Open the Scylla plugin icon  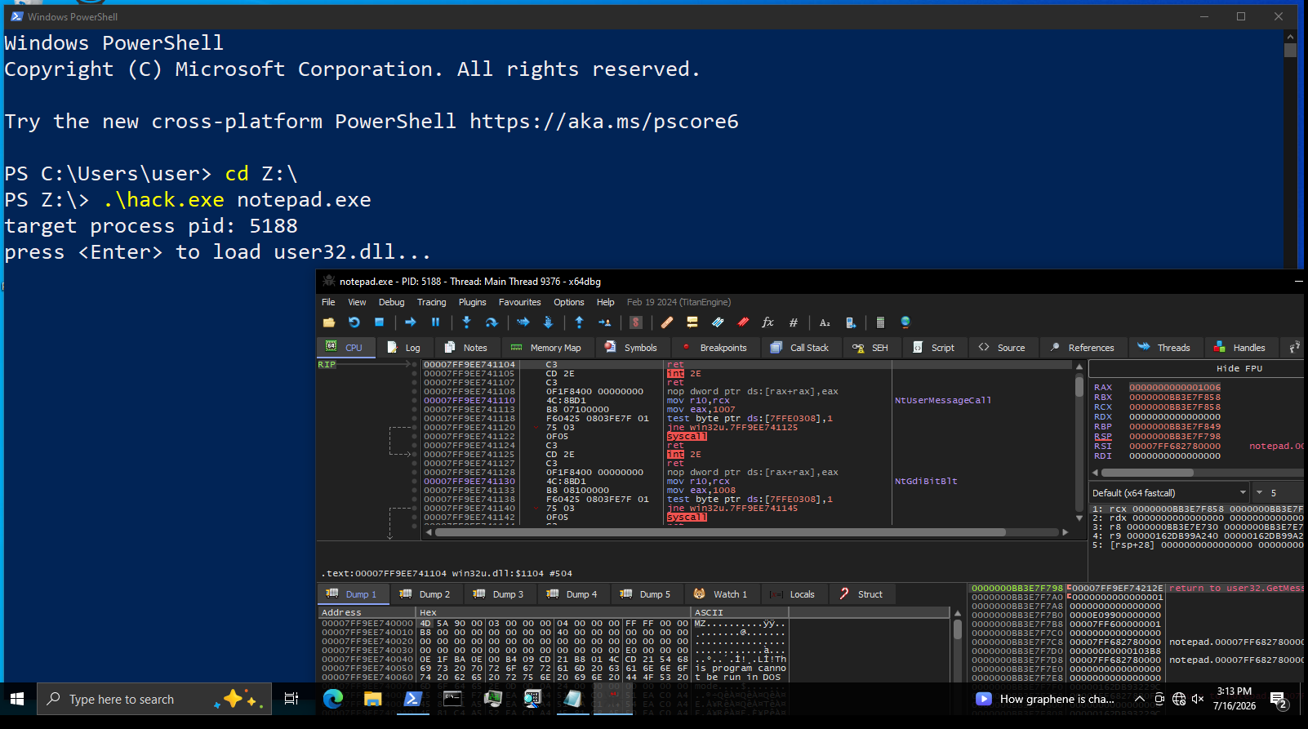point(636,322)
